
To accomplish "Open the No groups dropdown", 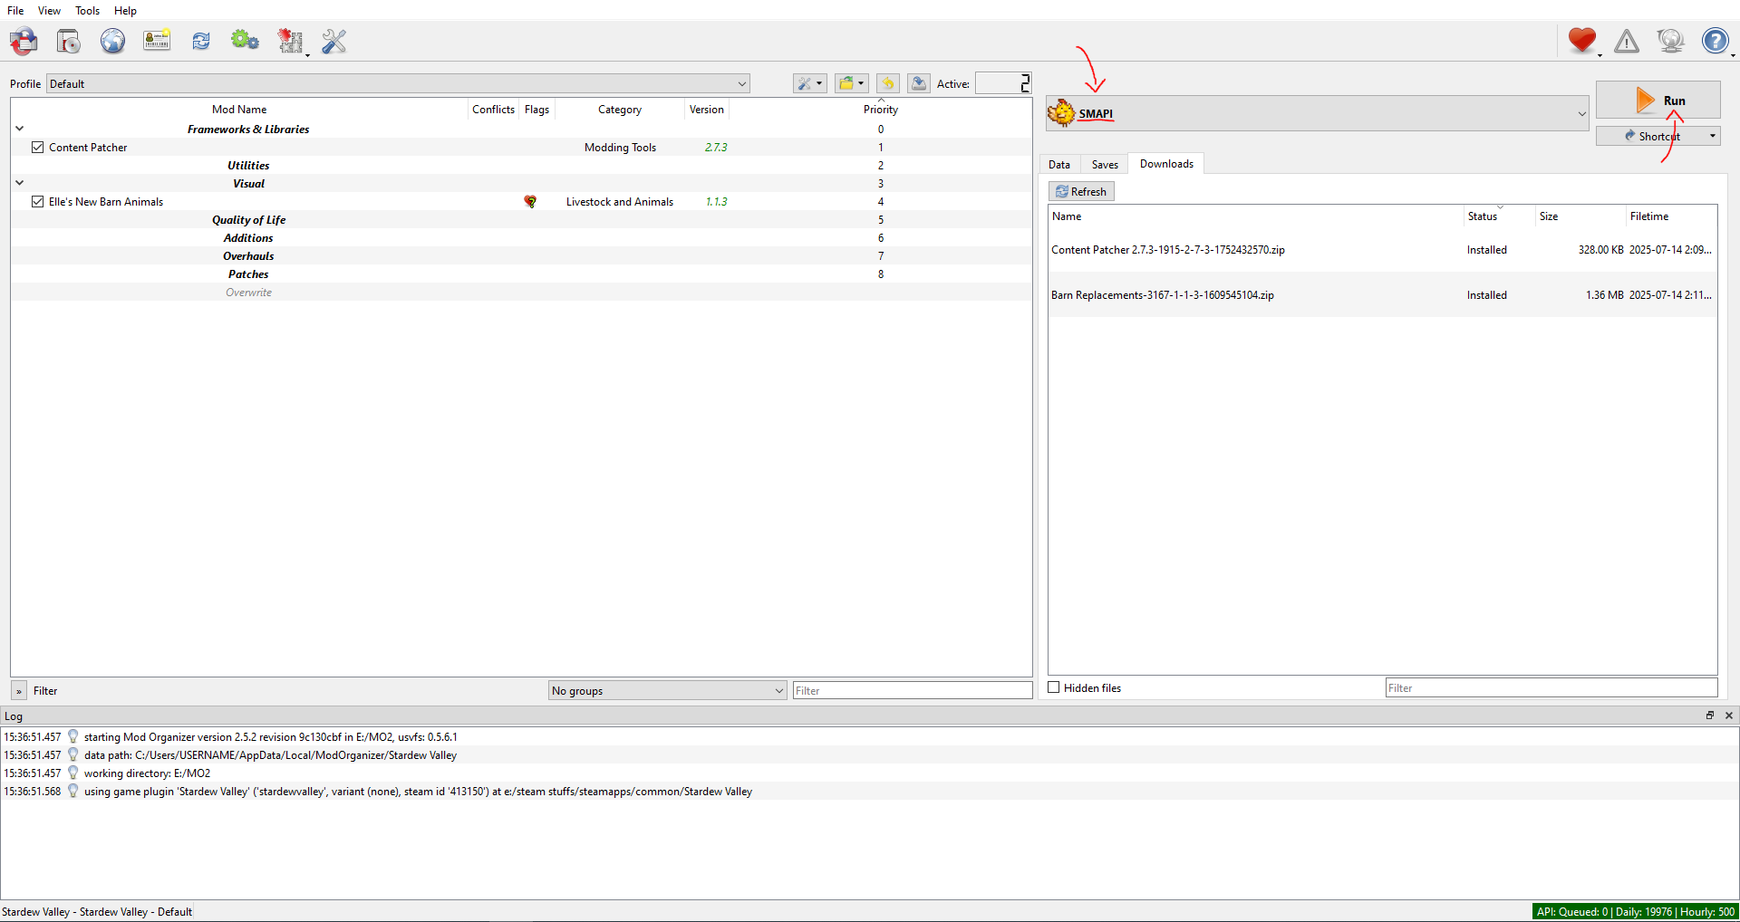I will (x=668, y=691).
